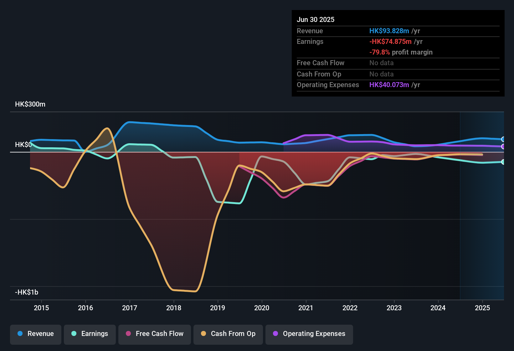
Task: Click the -79.8% profit margin text
Action: pyautogui.click(x=401, y=52)
